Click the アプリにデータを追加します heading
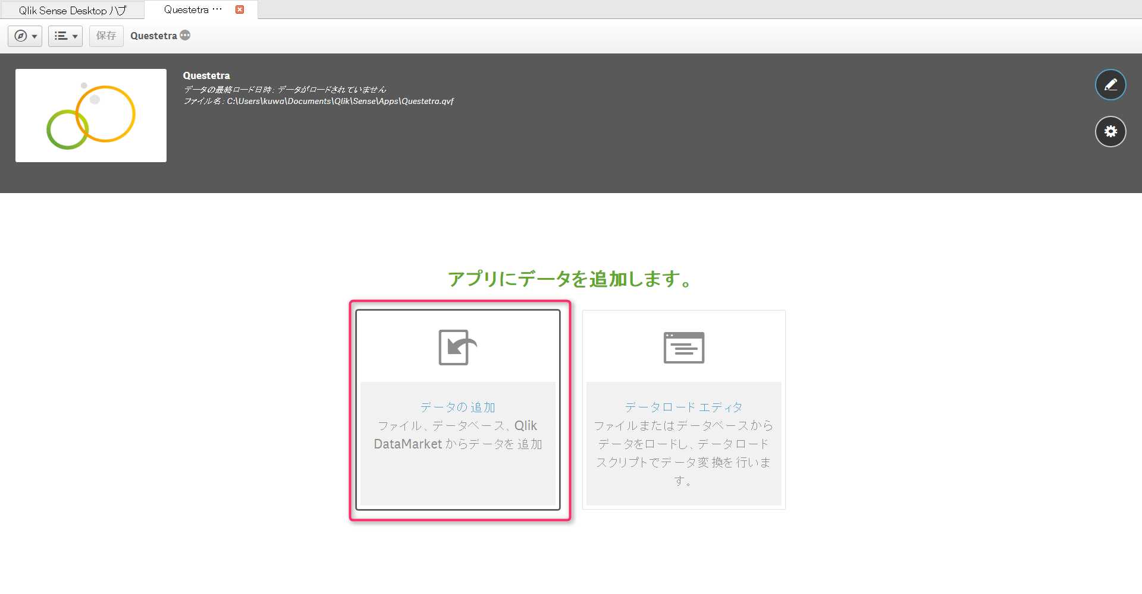This screenshot has height=594, width=1142. pyautogui.click(x=570, y=279)
